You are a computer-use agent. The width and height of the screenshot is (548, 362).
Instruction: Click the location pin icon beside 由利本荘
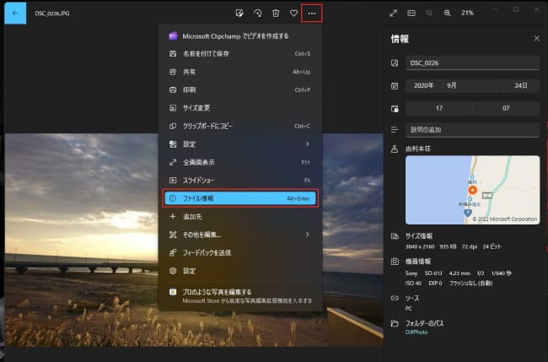(395, 149)
